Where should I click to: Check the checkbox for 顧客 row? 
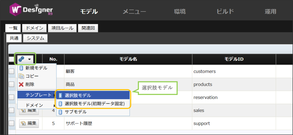[11, 71]
